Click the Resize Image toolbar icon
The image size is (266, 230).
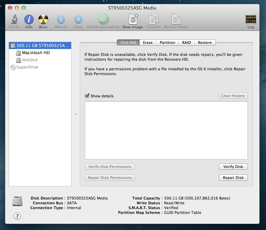[x=176, y=19]
